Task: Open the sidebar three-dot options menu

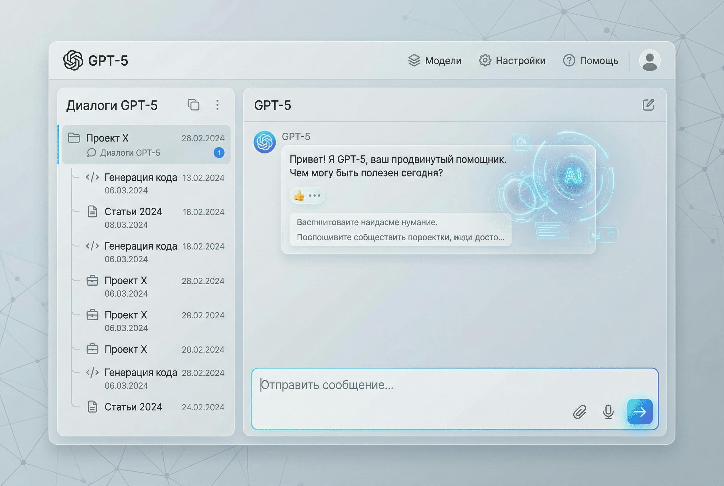Action: click(217, 105)
